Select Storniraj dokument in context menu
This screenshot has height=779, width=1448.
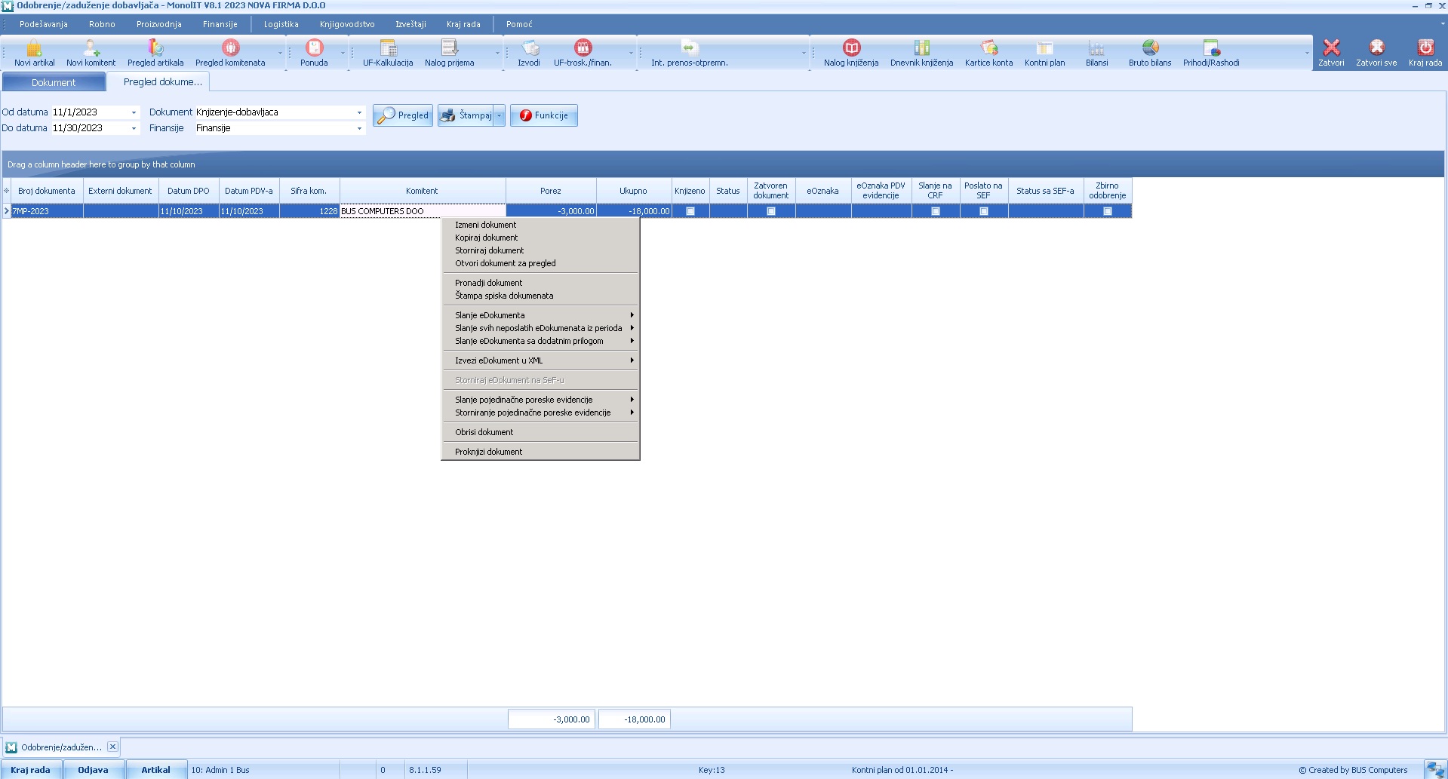click(x=540, y=250)
